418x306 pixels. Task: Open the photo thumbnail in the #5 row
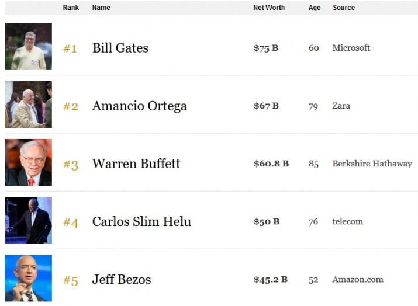coord(29,278)
